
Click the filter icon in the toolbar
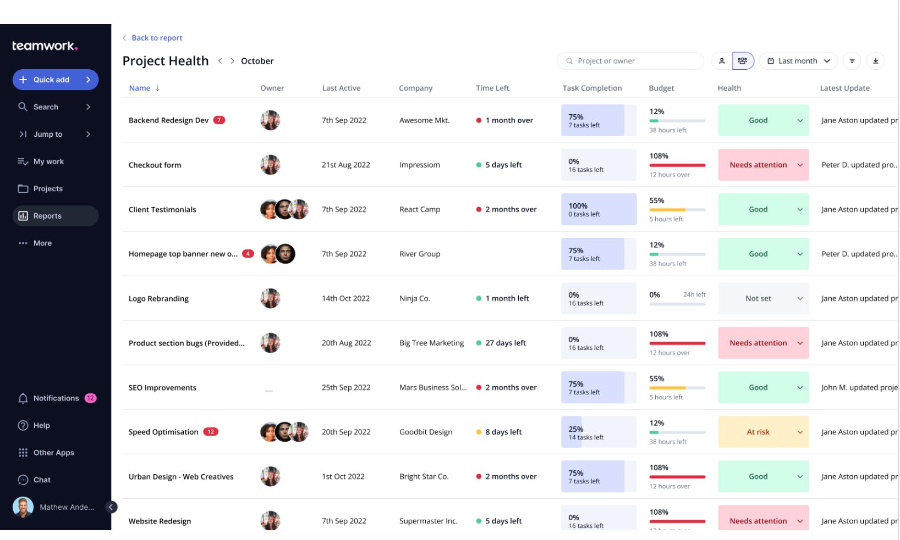click(x=852, y=61)
